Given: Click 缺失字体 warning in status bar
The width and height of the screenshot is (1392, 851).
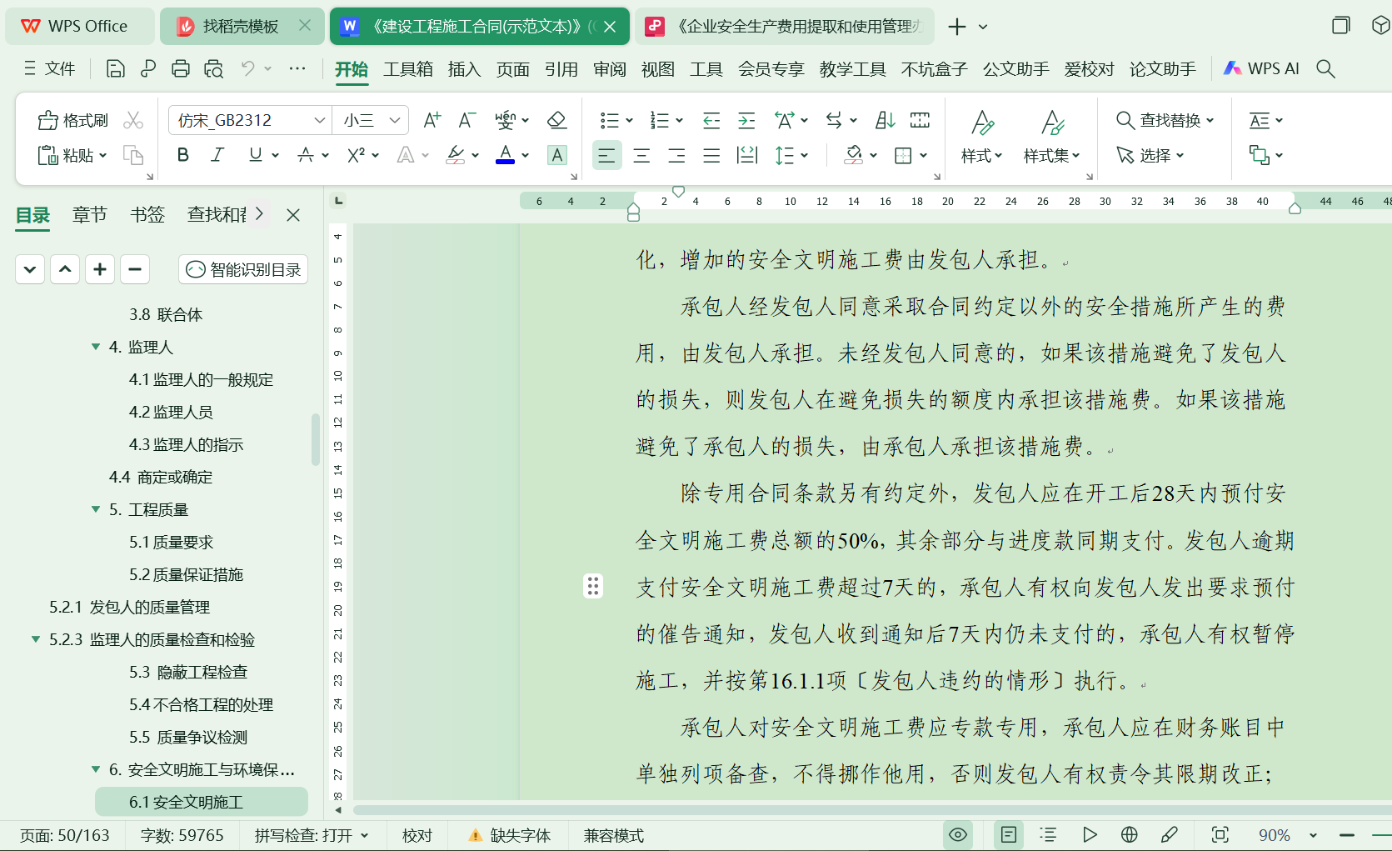Looking at the screenshot, I should (509, 835).
